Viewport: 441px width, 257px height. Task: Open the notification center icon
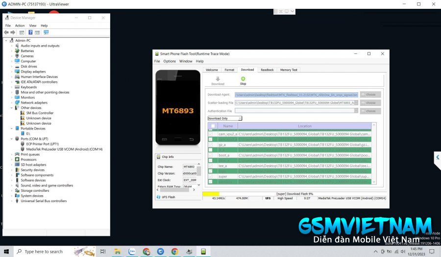click(x=432, y=252)
